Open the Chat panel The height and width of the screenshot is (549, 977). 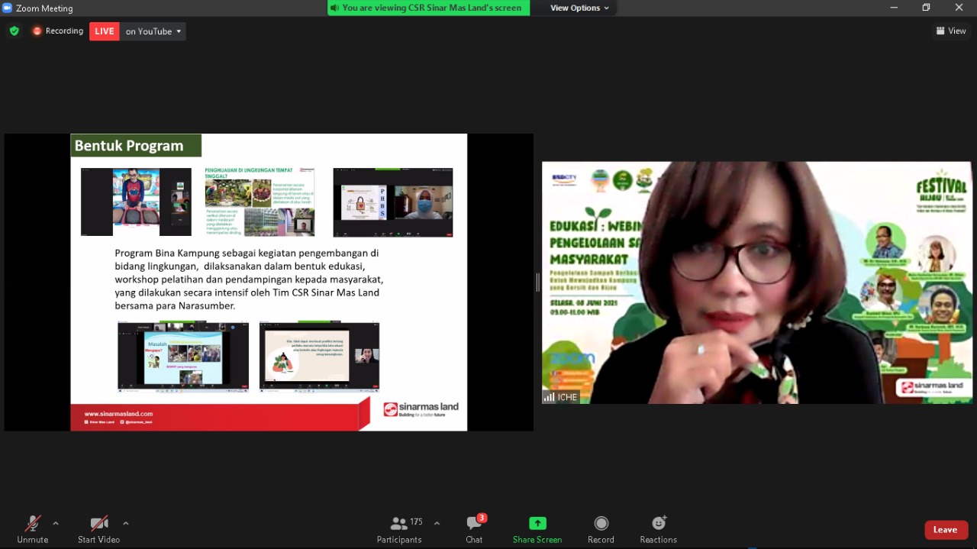tap(474, 529)
